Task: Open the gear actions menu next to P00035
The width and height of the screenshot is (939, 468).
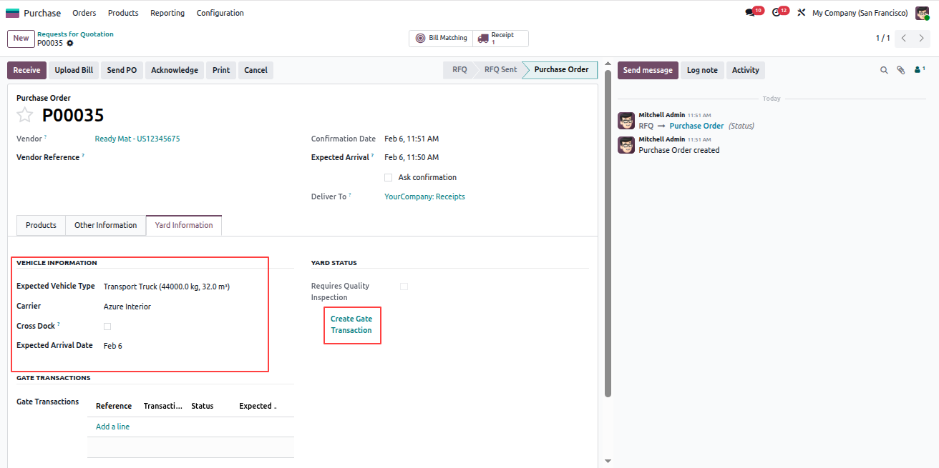Action: pyautogui.click(x=70, y=43)
